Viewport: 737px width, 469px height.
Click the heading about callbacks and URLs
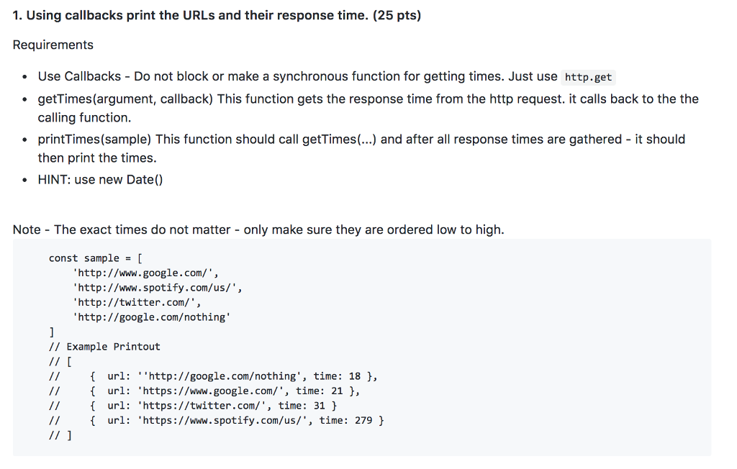tap(217, 16)
